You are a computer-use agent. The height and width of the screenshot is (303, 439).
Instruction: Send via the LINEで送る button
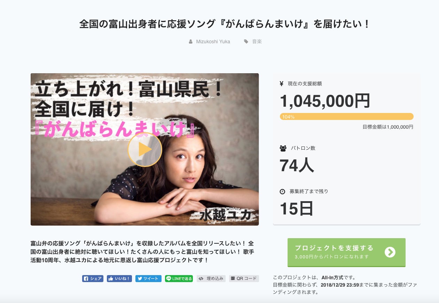tap(179, 279)
